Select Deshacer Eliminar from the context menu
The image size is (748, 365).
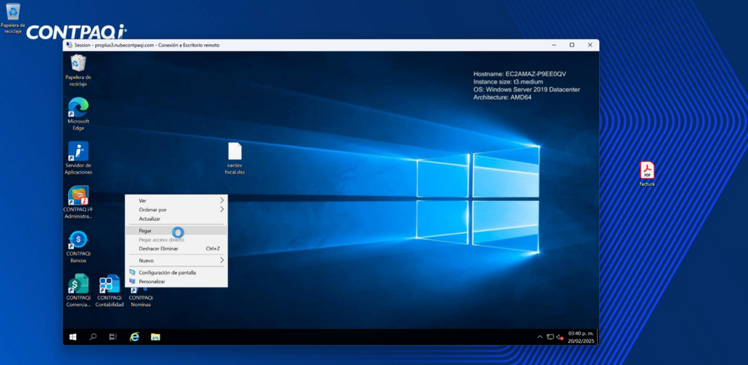[x=159, y=249]
